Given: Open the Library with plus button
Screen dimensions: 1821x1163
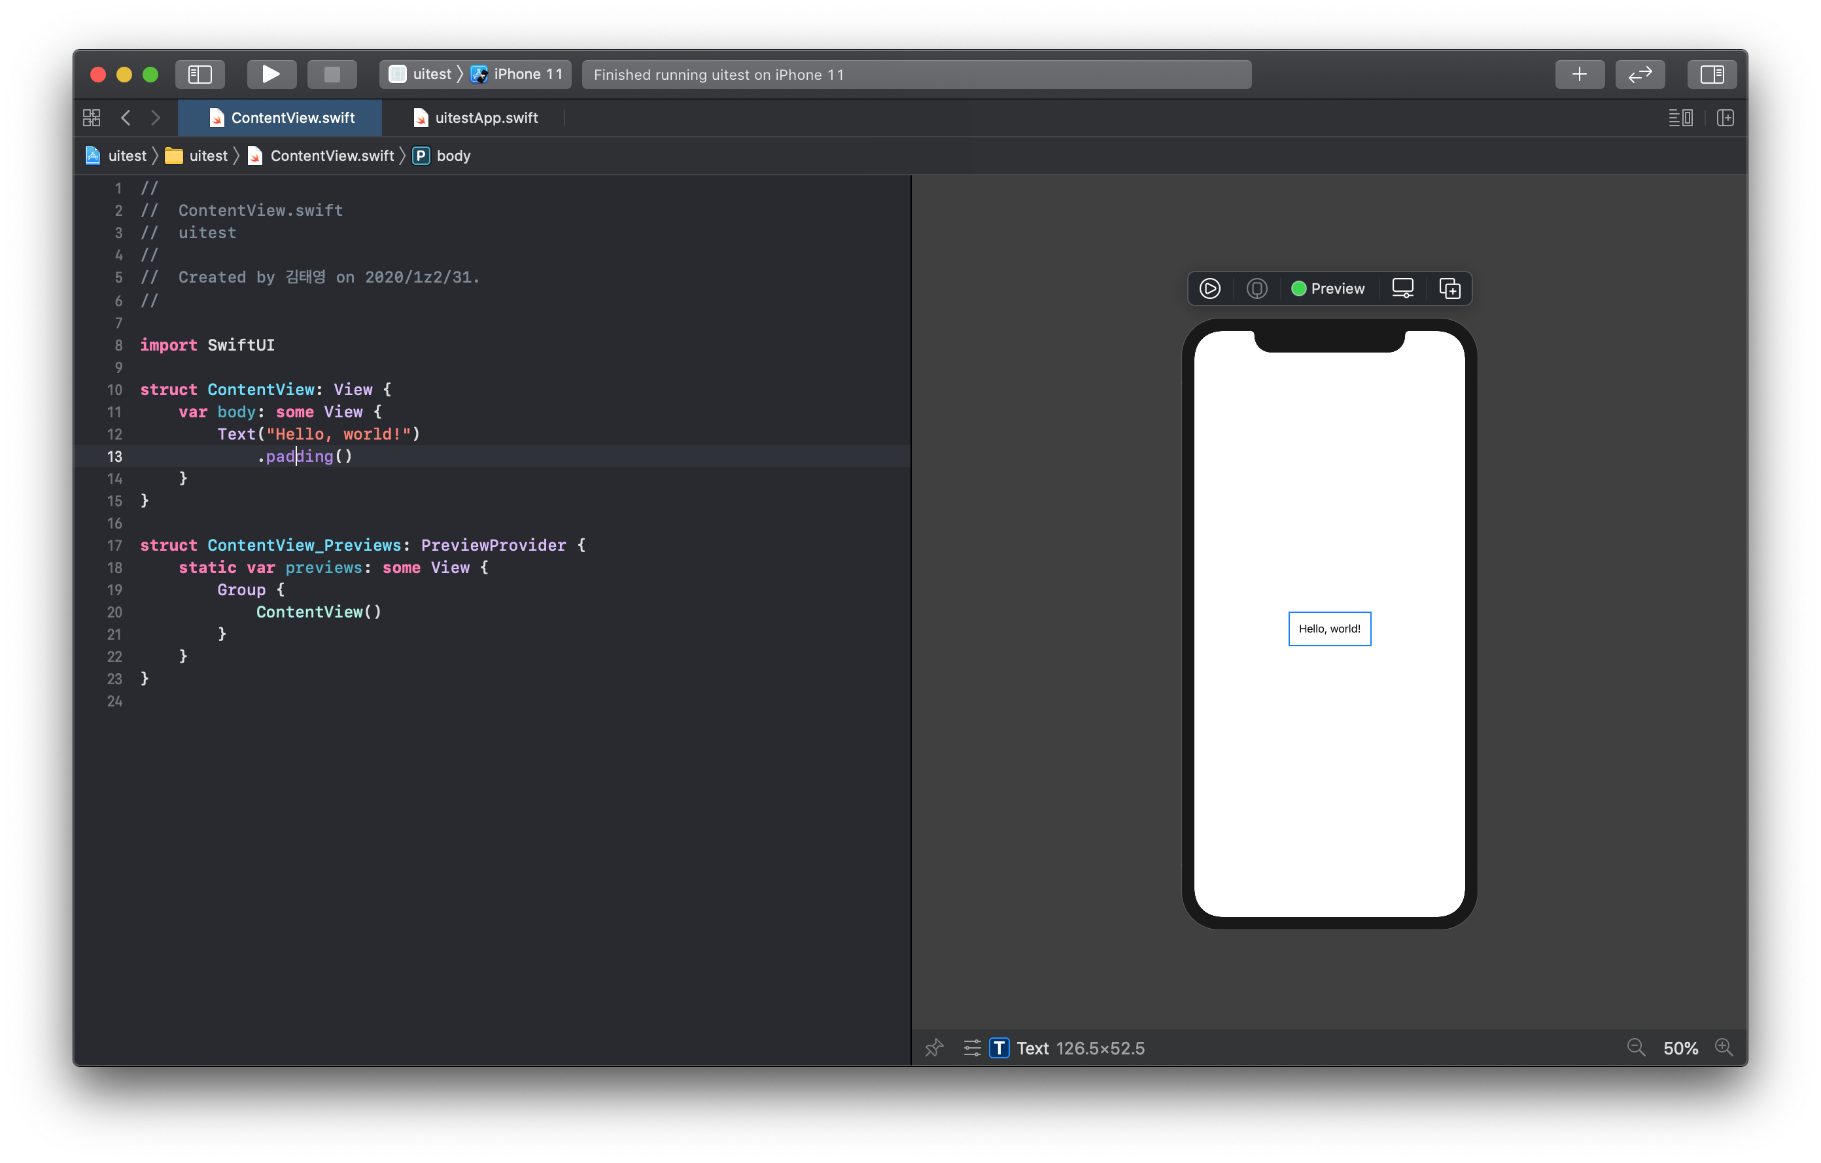Looking at the screenshot, I should (1579, 74).
